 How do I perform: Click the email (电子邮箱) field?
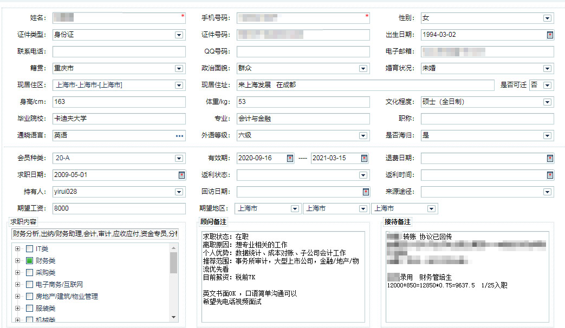tap(487, 51)
